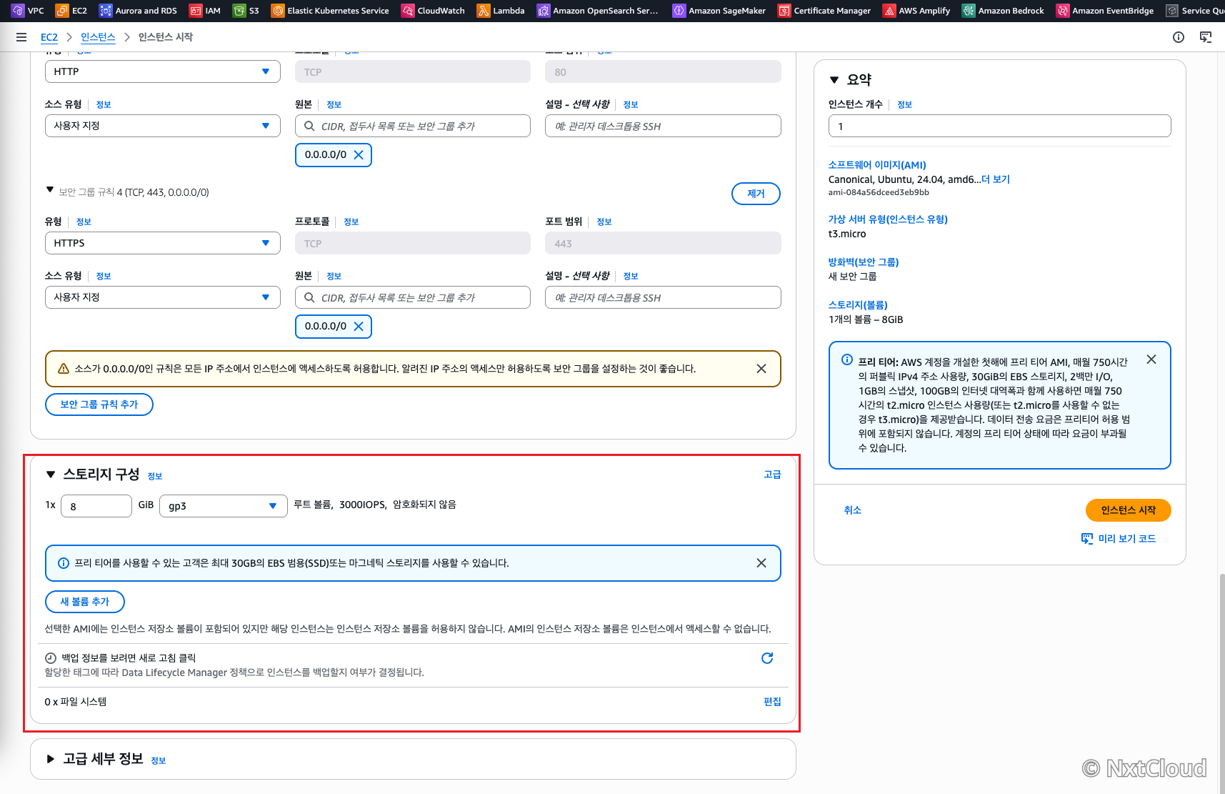Click the volume size field showing 8

[x=96, y=506]
